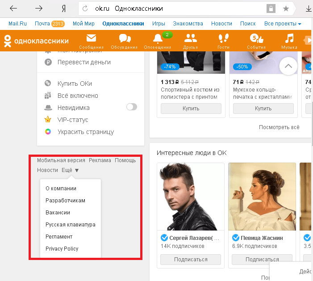Click scroll-to-top chevron button

click(288, 67)
